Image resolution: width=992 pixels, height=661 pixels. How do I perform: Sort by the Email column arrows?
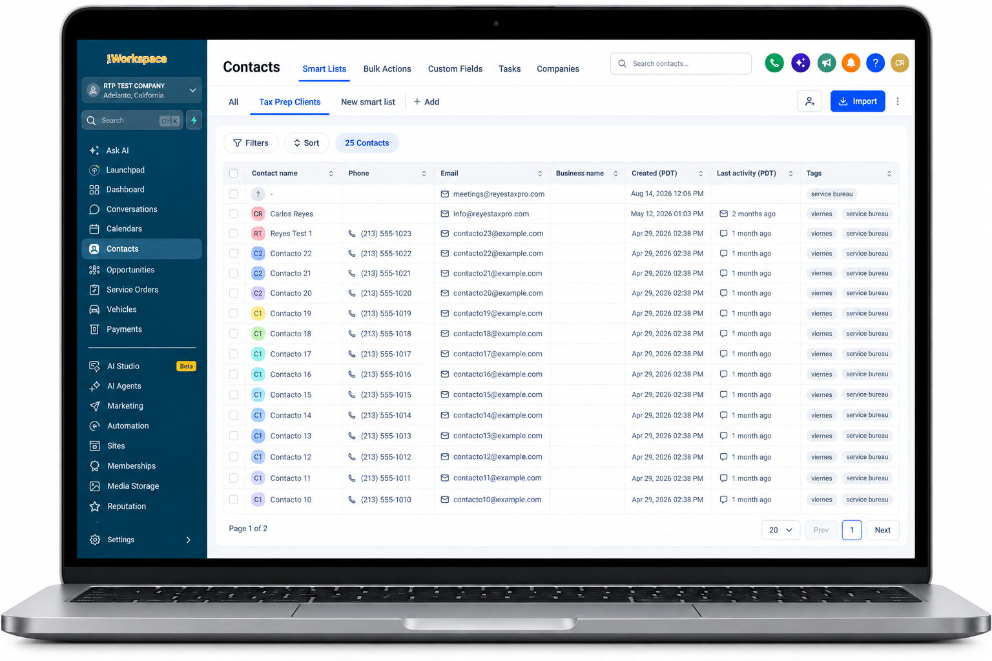pyautogui.click(x=540, y=174)
